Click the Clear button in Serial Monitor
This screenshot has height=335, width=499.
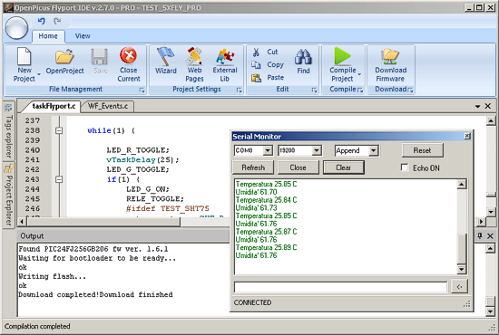(344, 167)
